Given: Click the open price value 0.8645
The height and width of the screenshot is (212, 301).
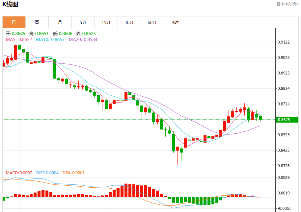Looking at the screenshot, I should (x=18, y=34).
